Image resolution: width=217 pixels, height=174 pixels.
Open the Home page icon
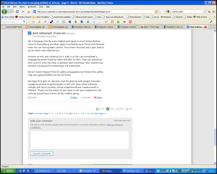29,12
